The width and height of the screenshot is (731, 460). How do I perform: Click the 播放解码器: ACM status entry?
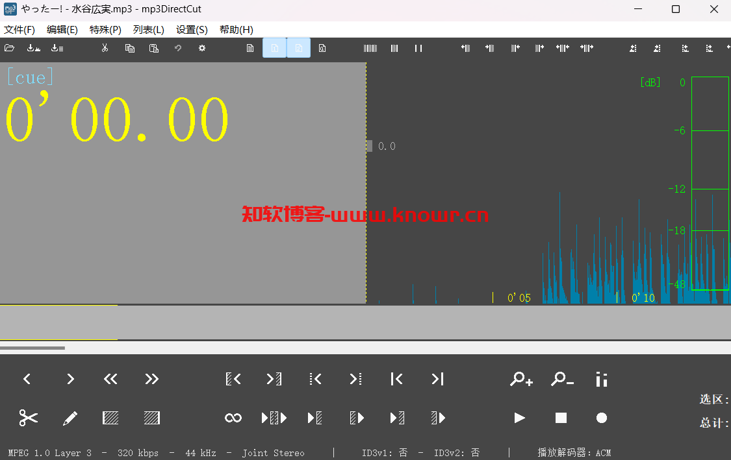click(574, 453)
